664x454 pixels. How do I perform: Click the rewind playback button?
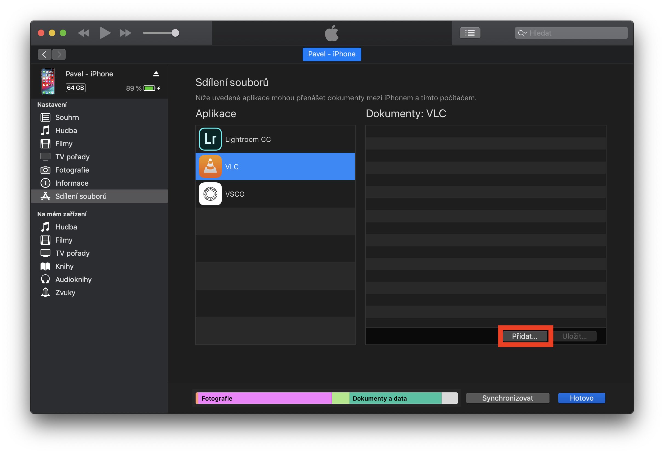pyautogui.click(x=84, y=33)
